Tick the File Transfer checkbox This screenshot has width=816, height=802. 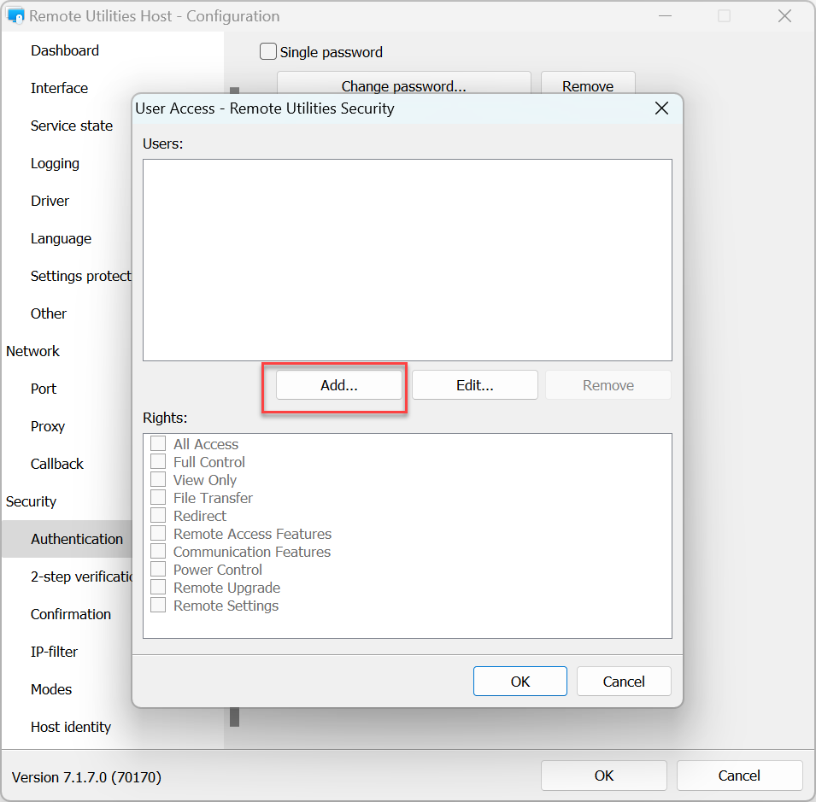(158, 498)
